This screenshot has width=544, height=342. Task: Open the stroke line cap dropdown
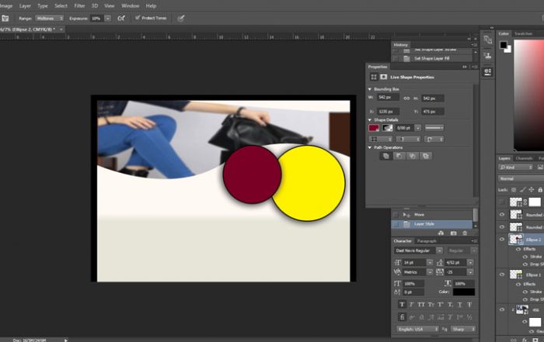pos(408,139)
